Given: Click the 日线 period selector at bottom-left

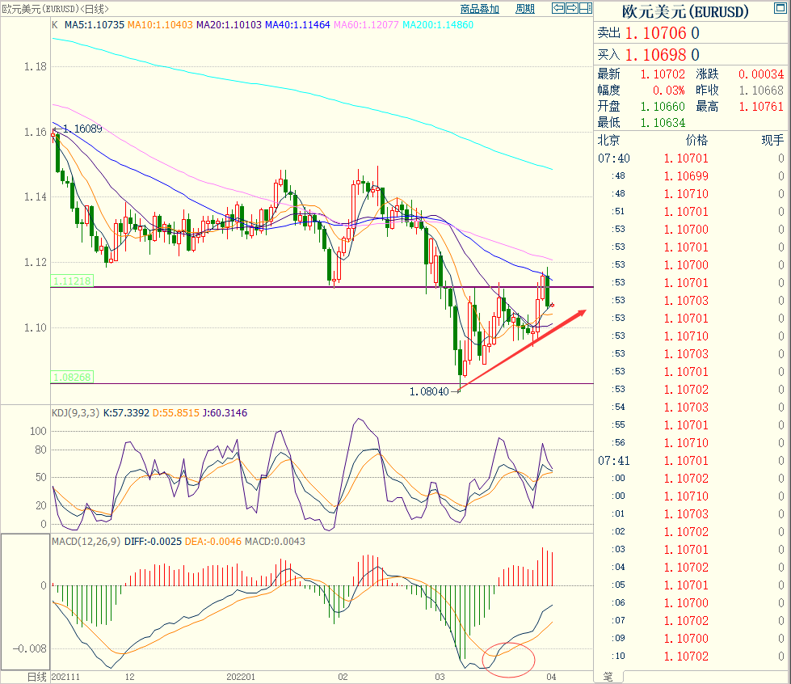Looking at the screenshot, I should 37,676.
